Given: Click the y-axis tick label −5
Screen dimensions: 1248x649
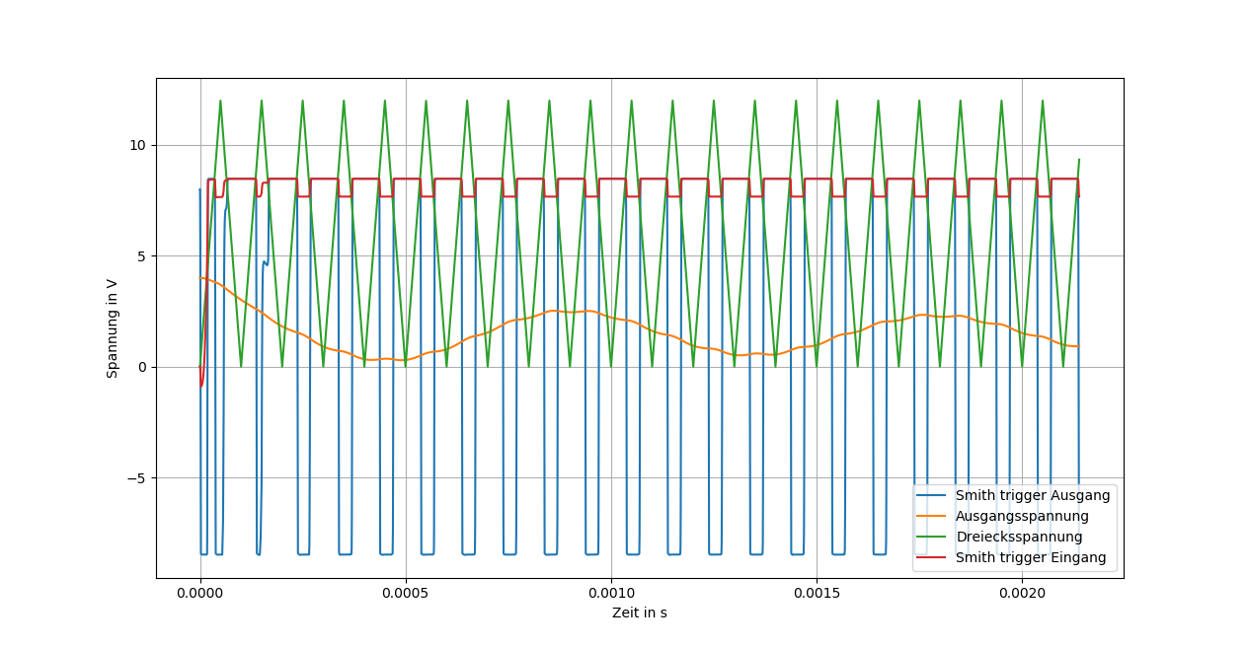Looking at the screenshot, I should (136, 478).
